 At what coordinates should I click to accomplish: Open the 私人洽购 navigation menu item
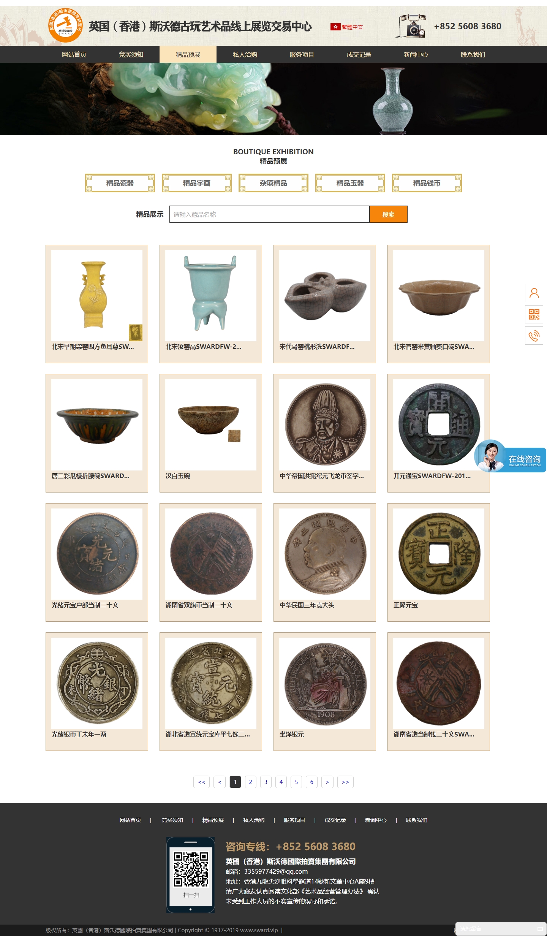click(245, 54)
